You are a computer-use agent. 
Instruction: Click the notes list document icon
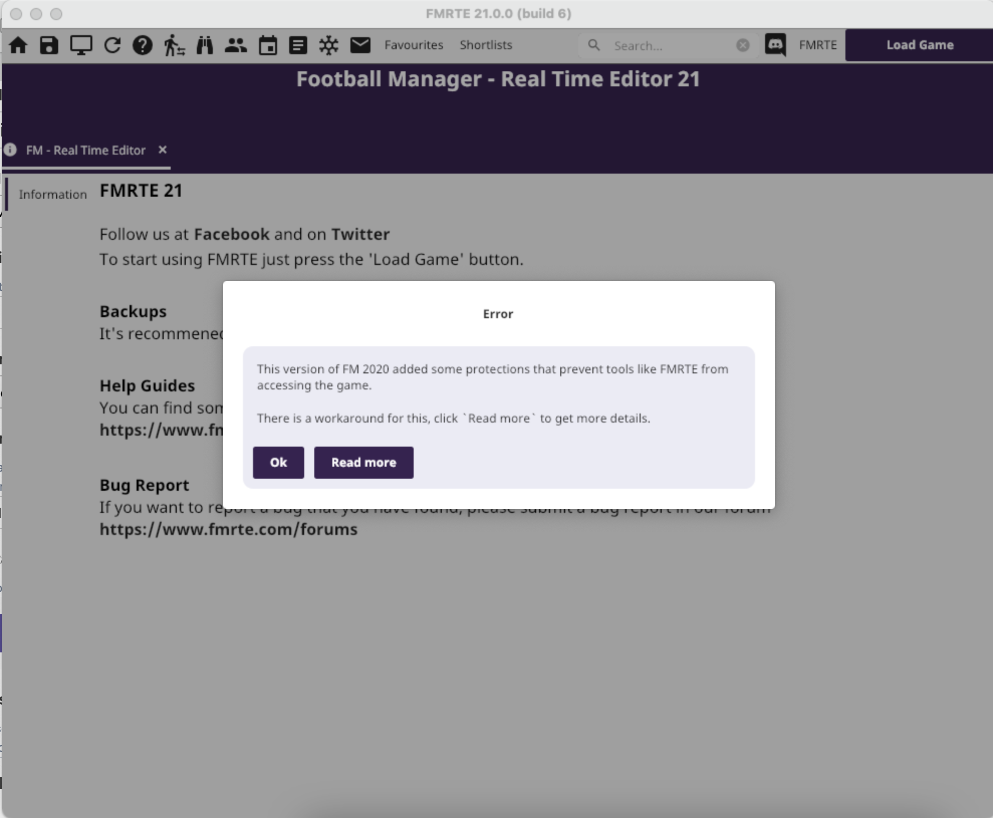click(x=298, y=45)
